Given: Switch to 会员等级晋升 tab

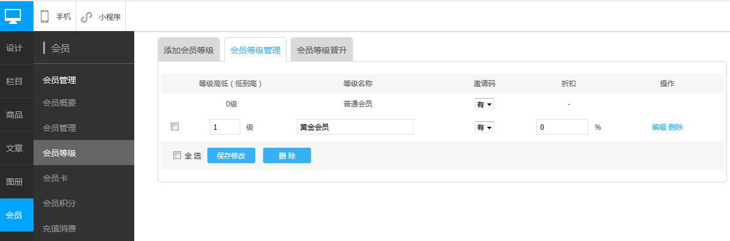Looking at the screenshot, I should [x=322, y=50].
